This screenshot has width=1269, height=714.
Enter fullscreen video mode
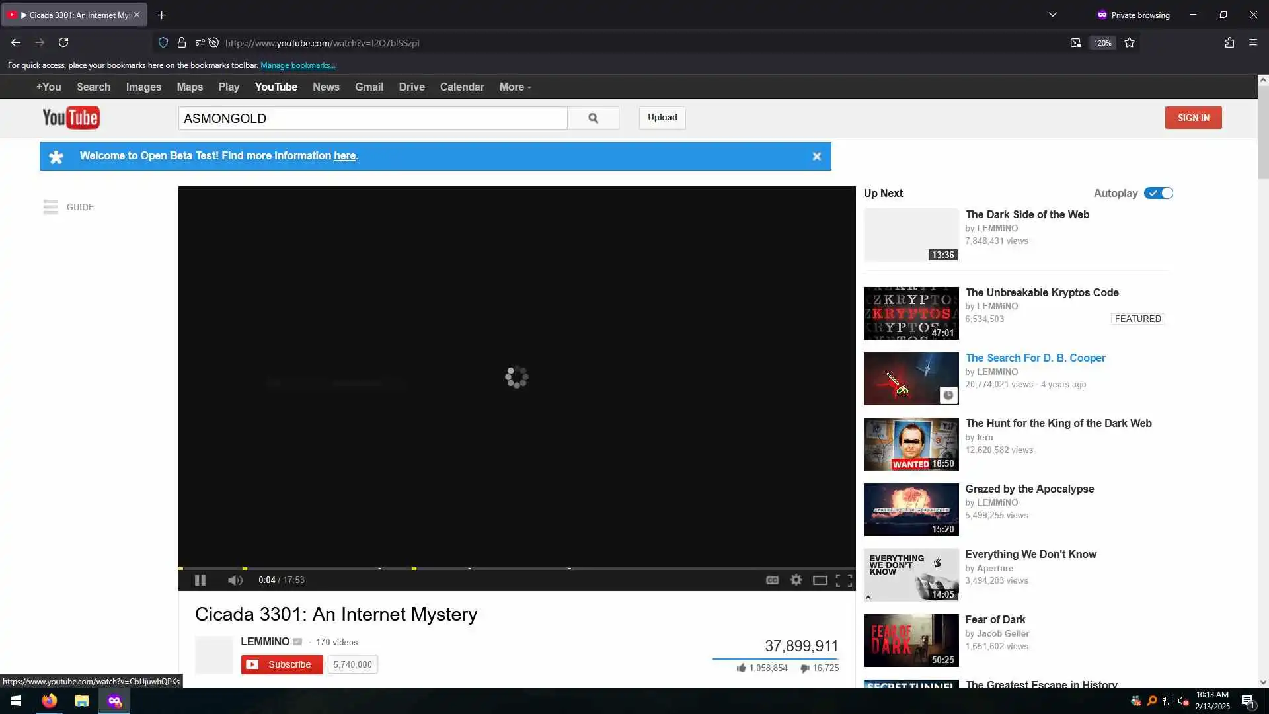(x=843, y=580)
